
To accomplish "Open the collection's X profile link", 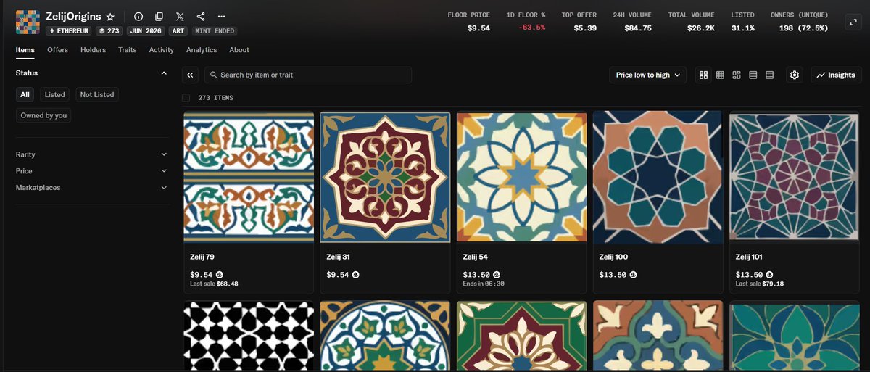I will click(x=180, y=16).
